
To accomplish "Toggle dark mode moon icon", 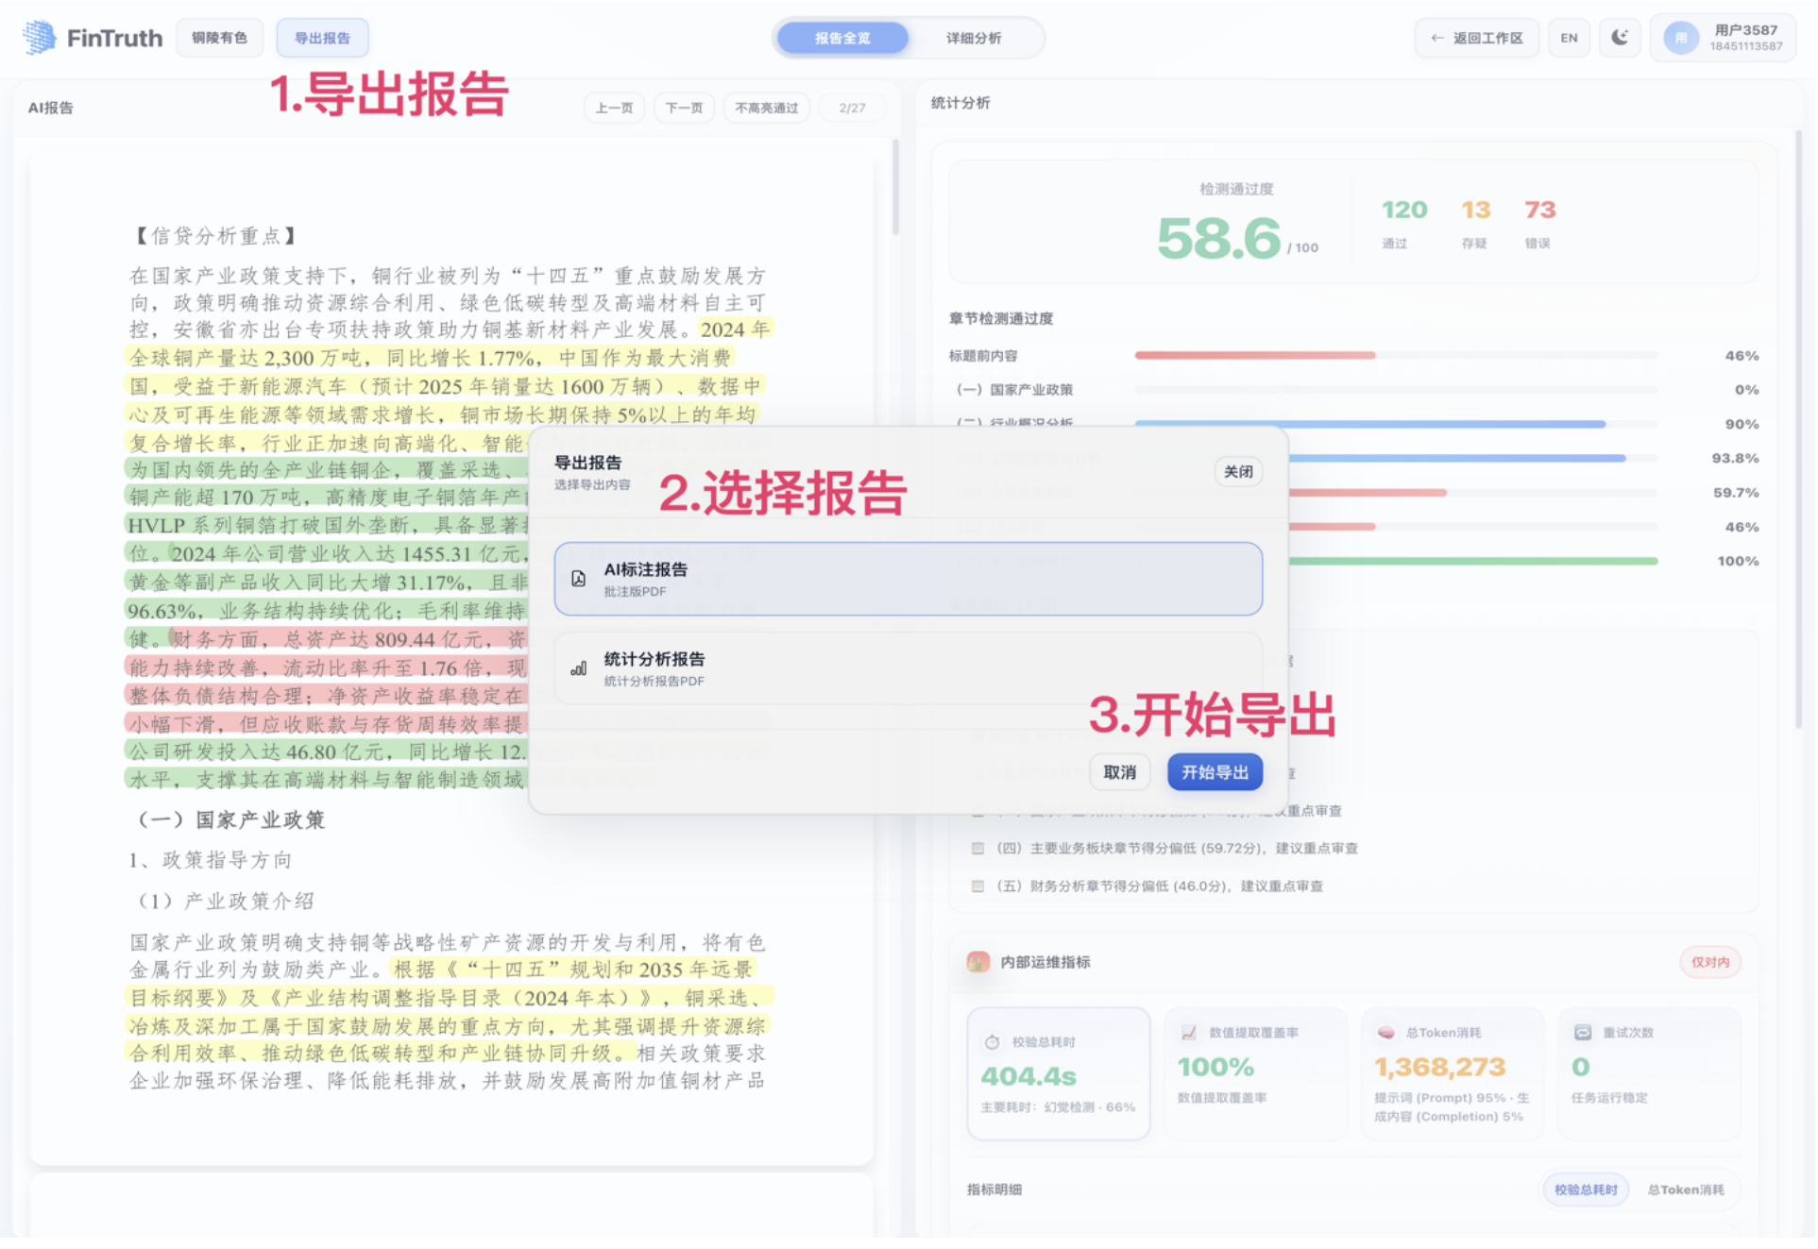I will click(x=1620, y=38).
